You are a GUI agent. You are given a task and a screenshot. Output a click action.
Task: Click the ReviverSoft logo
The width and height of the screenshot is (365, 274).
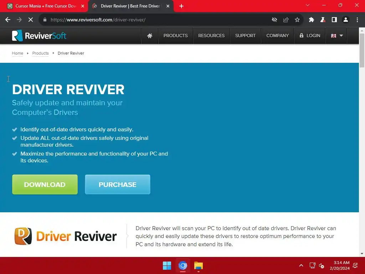tap(39, 36)
